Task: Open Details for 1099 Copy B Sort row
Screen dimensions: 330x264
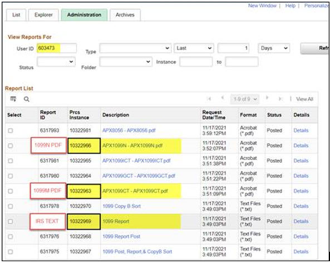Action: pyautogui.click(x=301, y=206)
